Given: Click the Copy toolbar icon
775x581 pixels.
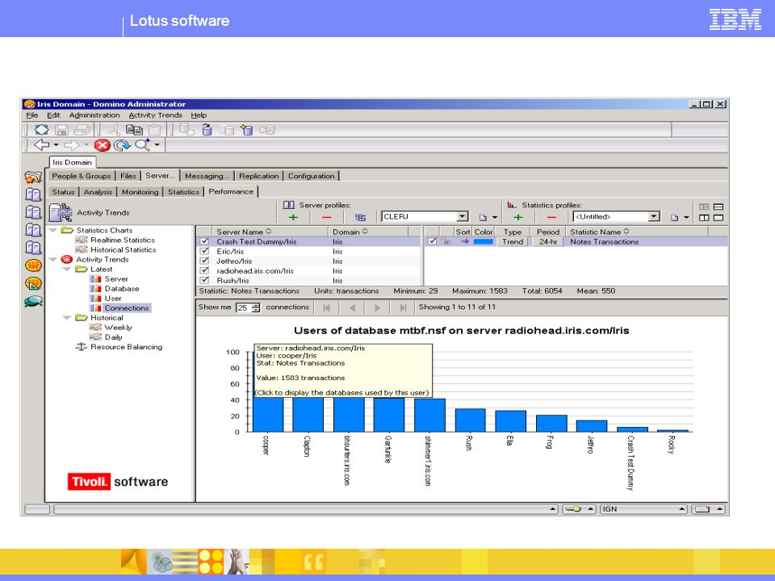Looking at the screenshot, I should pos(134,130).
